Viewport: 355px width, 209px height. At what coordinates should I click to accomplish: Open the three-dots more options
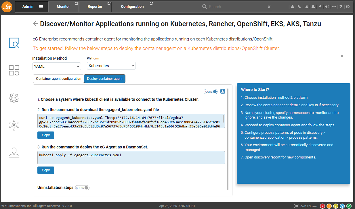pyautogui.click(x=334, y=7)
